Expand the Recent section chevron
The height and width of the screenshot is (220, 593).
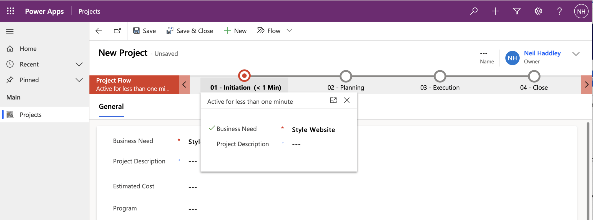pyautogui.click(x=79, y=64)
